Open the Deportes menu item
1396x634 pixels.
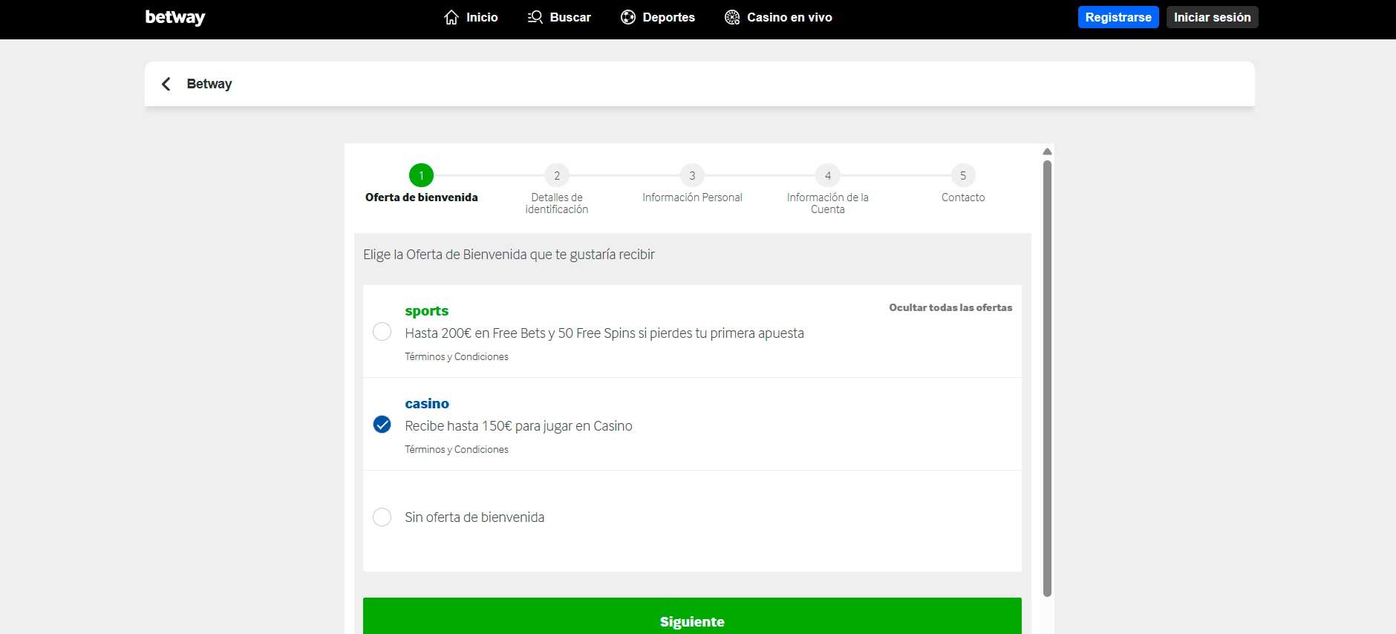pyautogui.click(x=658, y=17)
